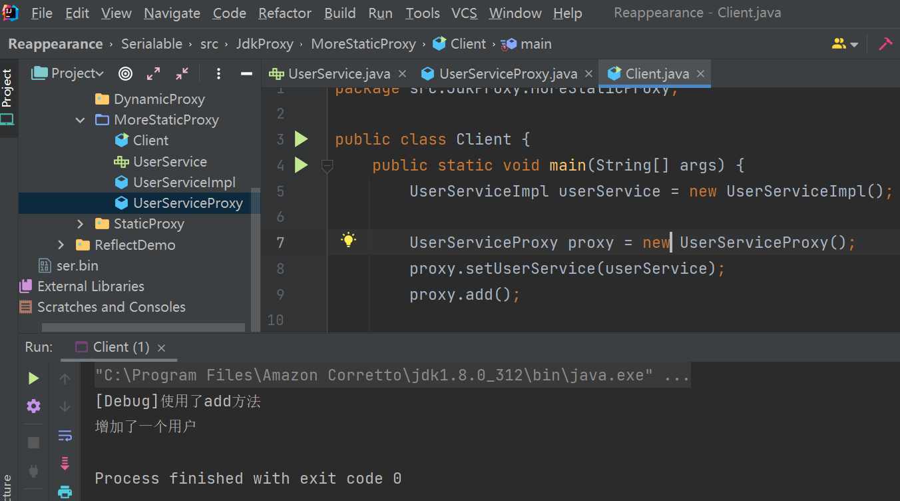Viewport: 900px width, 501px height.
Task: Toggle scroll to end of console
Action: [65, 464]
